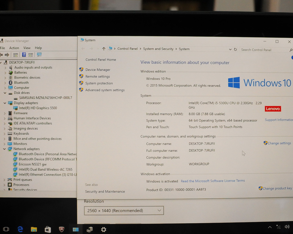Image resolution: width=293 pixels, height=234 pixels.
Task: Open File Explorer from taskbar
Action: [34, 229]
